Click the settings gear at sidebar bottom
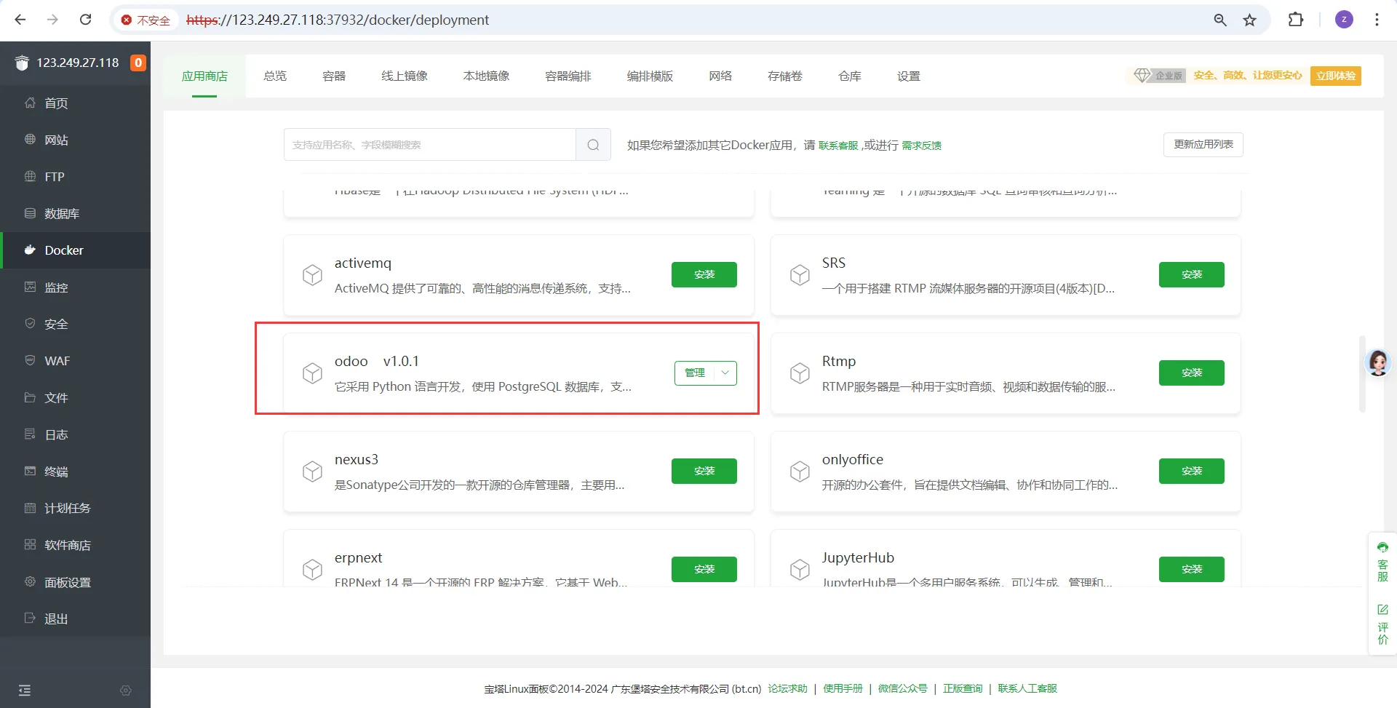1397x708 pixels. click(x=126, y=690)
